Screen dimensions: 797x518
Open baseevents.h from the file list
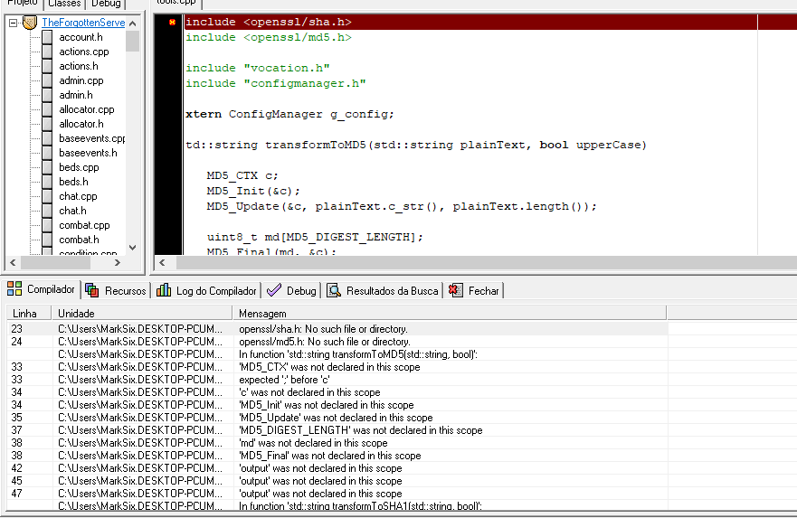[88, 153]
